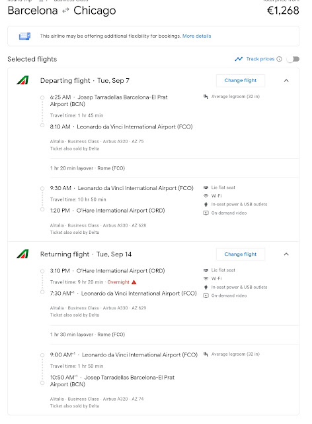Click the Track prices label

click(260, 59)
